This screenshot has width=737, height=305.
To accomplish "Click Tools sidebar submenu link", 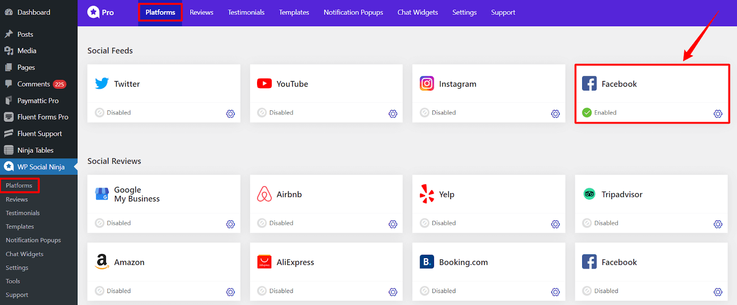I will pyautogui.click(x=13, y=281).
